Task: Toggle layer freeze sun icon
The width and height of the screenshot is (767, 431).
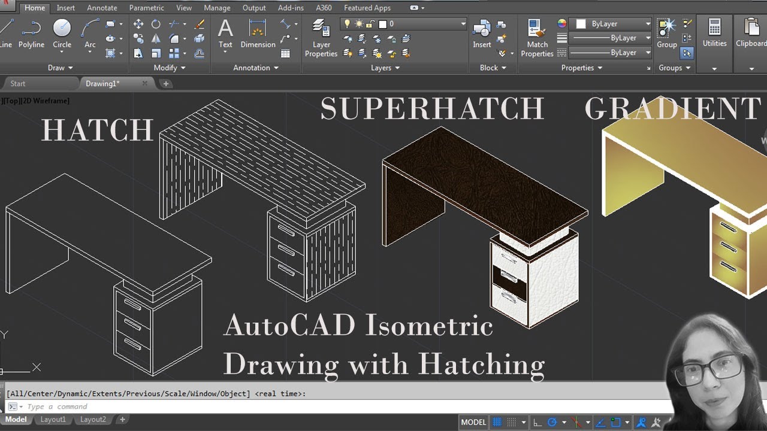Action: [x=358, y=24]
